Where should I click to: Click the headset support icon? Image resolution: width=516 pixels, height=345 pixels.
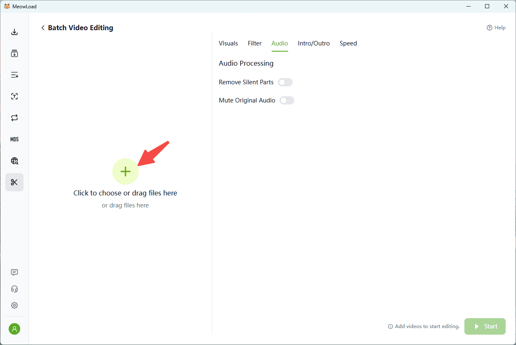(14, 289)
